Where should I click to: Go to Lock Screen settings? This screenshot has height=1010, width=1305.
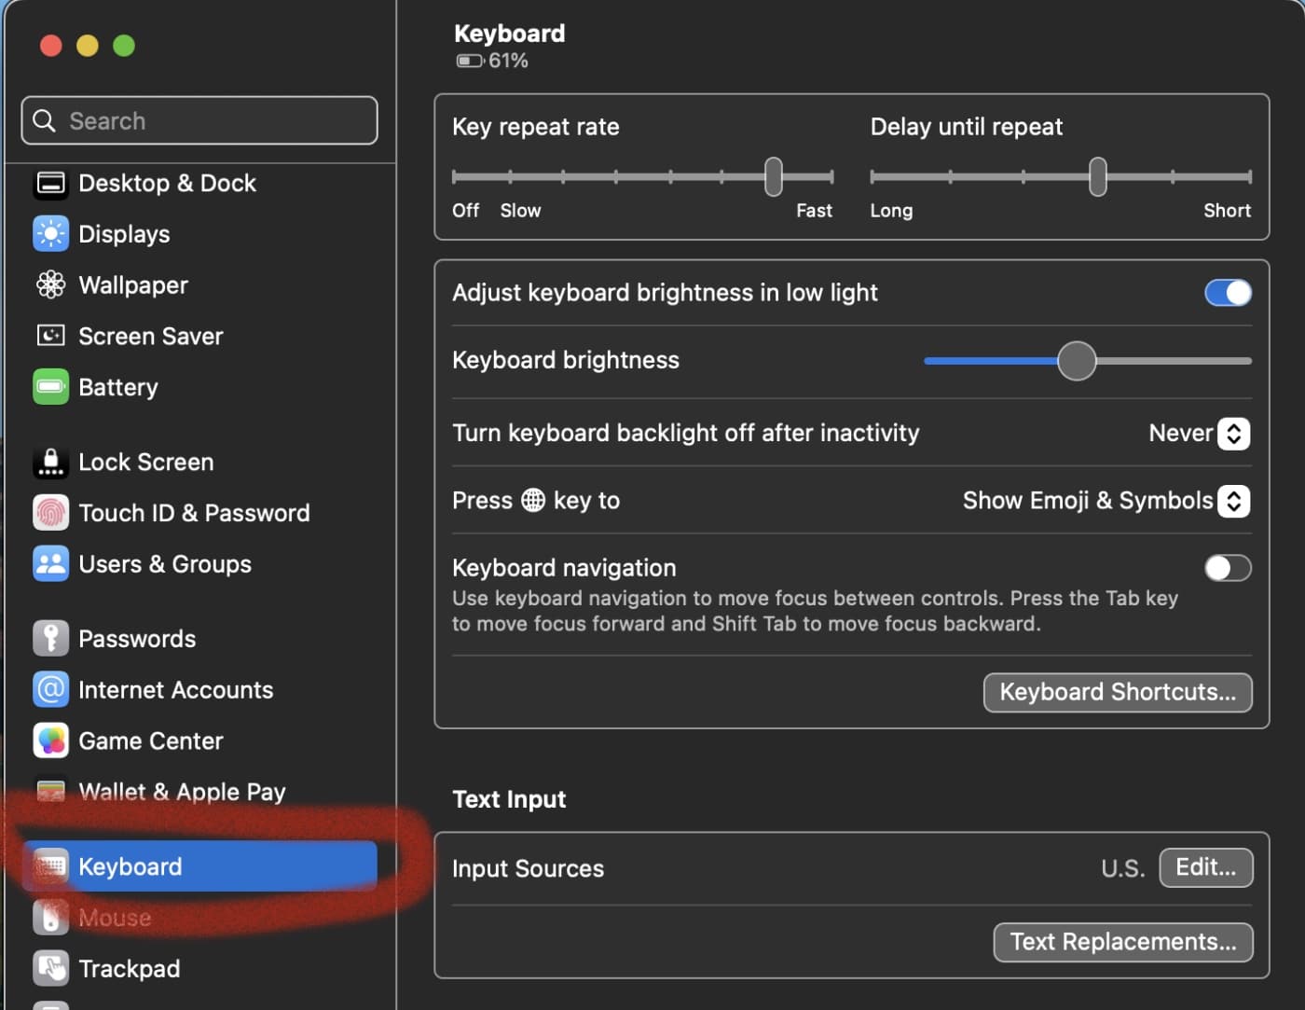click(x=145, y=463)
